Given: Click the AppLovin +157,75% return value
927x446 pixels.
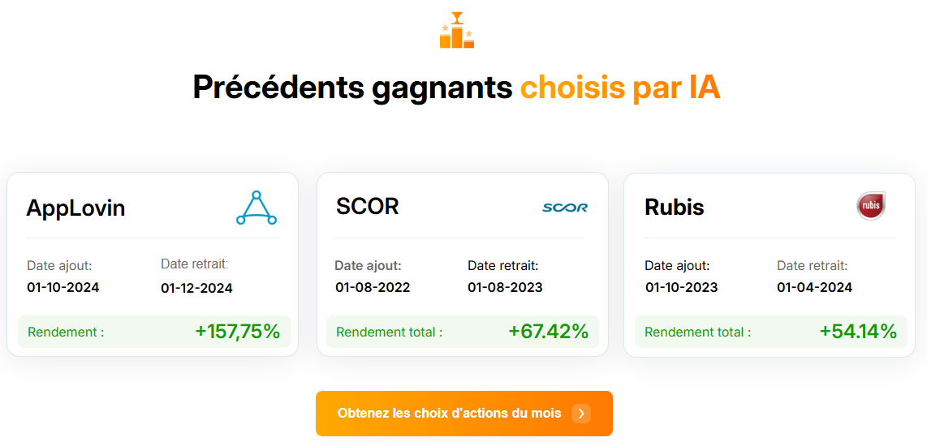Looking at the screenshot, I should [x=238, y=332].
